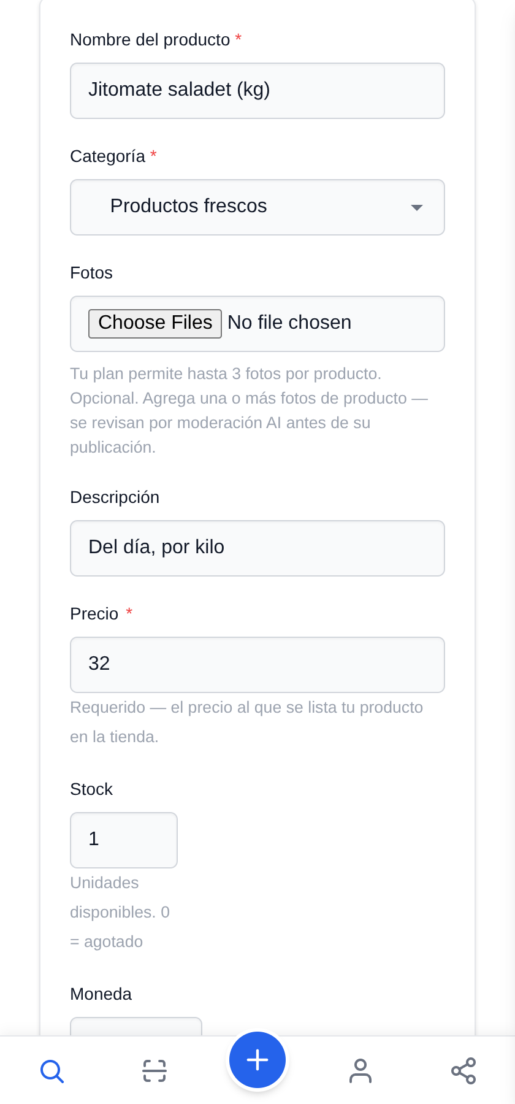Viewport: 515px width, 1104px height.
Task: Tap the search magnifier icon in bottom bar
Action: click(52, 1071)
